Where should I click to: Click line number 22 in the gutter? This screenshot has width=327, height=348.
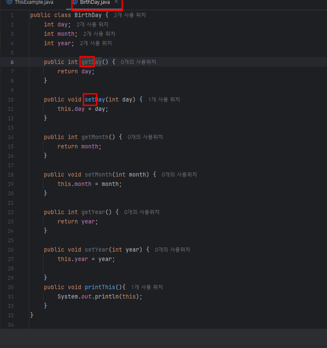point(11,212)
